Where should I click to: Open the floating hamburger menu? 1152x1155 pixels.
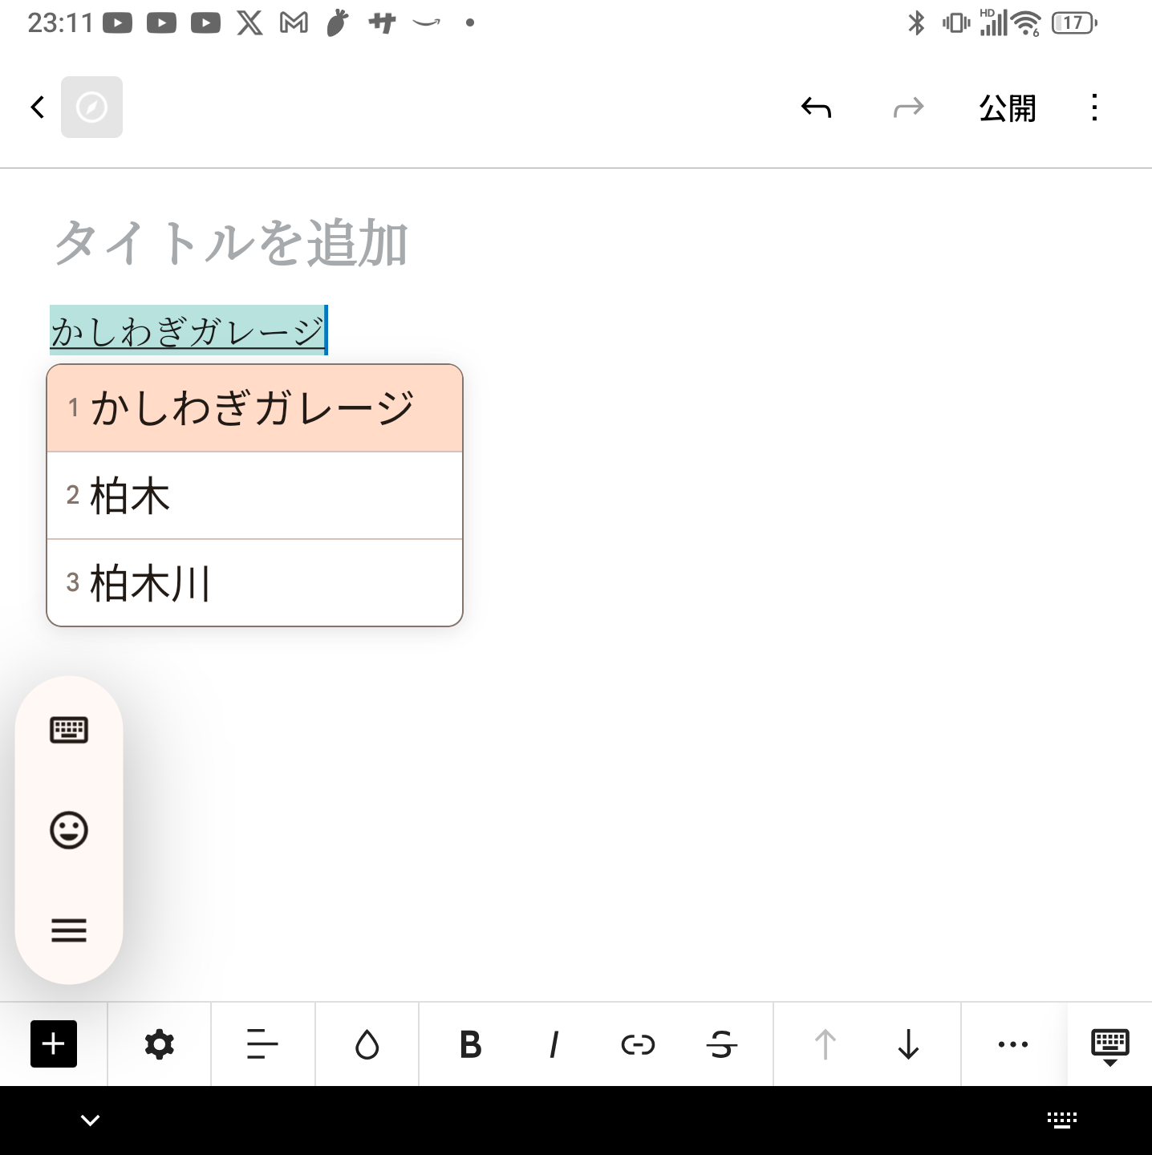[x=69, y=930]
